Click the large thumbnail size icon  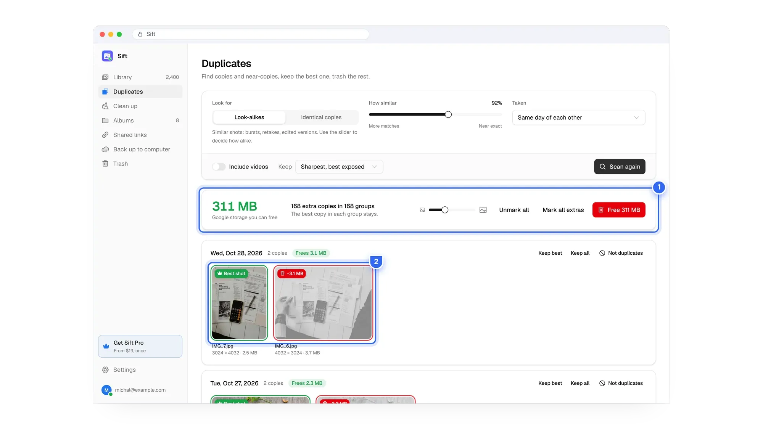pyautogui.click(x=483, y=210)
